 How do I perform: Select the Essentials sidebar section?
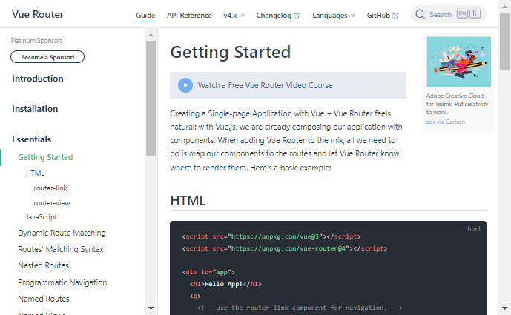click(x=32, y=139)
